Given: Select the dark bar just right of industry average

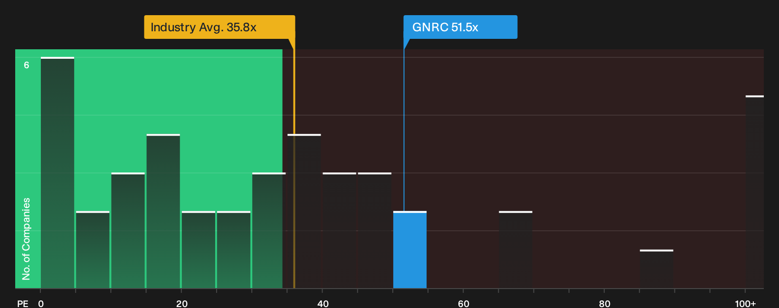Looking at the screenshot, I should point(304,211).
